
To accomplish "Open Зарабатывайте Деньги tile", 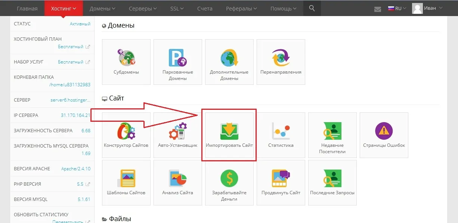I will click(229, 183).
